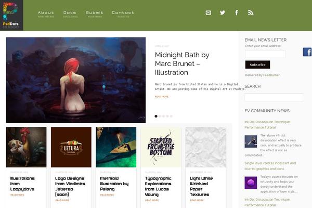Focus the Search input field
This screenshot has width=312, height=208.
pyautogui.click(x=274, y=98)
